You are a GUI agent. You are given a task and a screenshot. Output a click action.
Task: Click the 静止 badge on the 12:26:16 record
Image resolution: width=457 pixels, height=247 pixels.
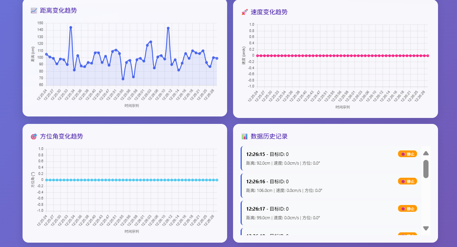407,181
